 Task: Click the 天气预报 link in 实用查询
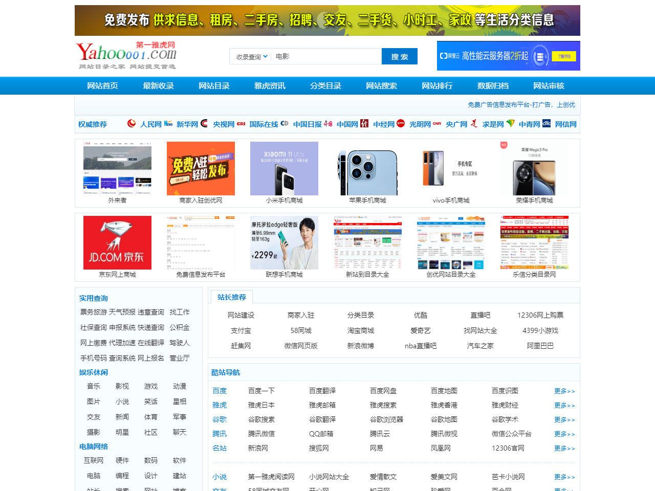coord(122,312)
